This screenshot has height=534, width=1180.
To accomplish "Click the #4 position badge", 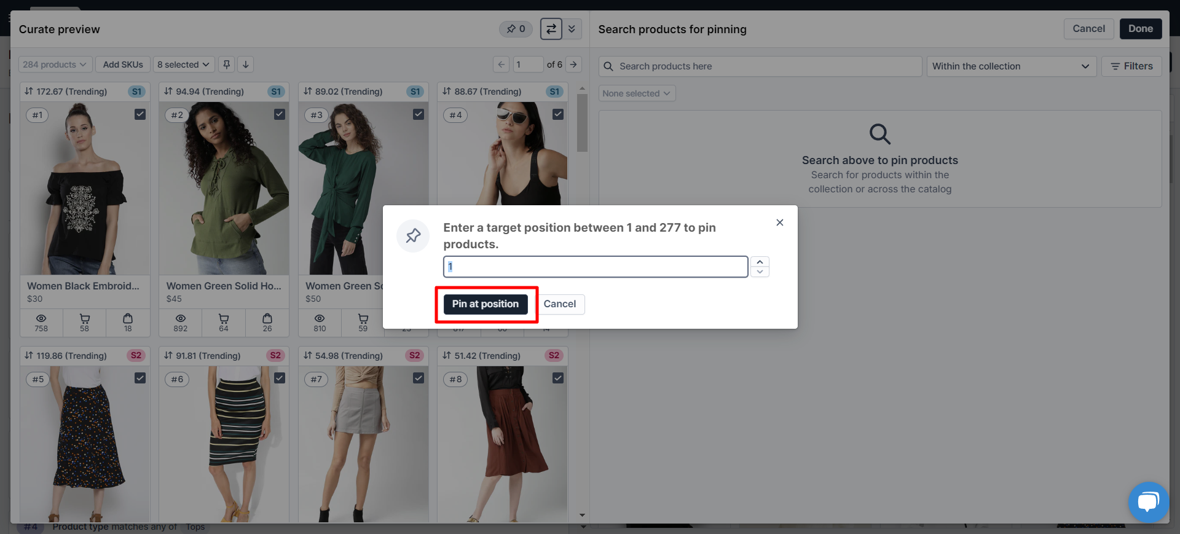I will click(455, 115).
